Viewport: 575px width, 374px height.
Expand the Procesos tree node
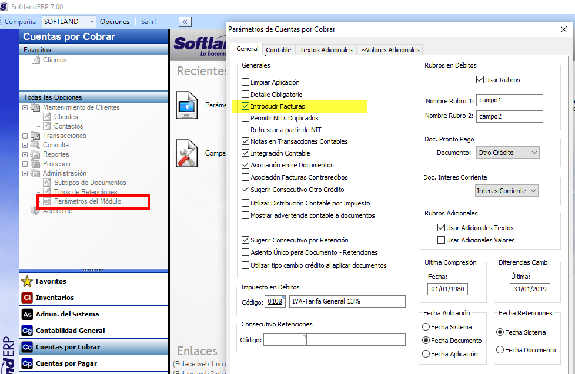[25, 164]
